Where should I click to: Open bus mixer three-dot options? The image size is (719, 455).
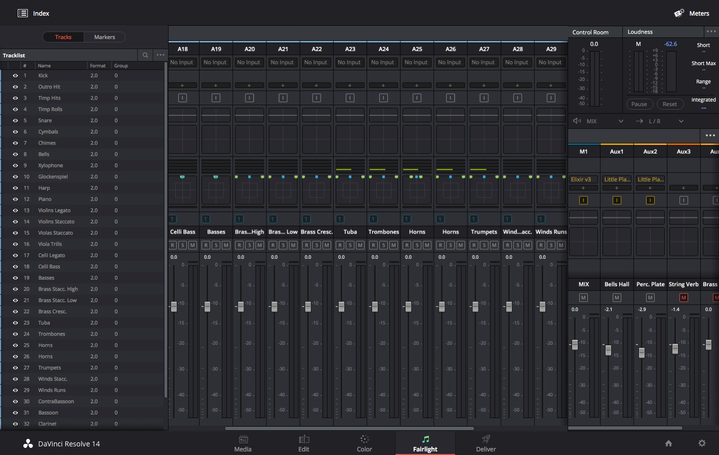(x=710, y=135)
